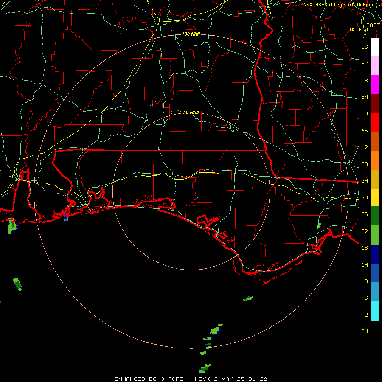Click the gold 38 kft legend swatch
The height and width of the screenshot is (382, 382).
pos(375,180)
